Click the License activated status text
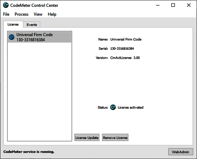197x159 pixels. 131,107
